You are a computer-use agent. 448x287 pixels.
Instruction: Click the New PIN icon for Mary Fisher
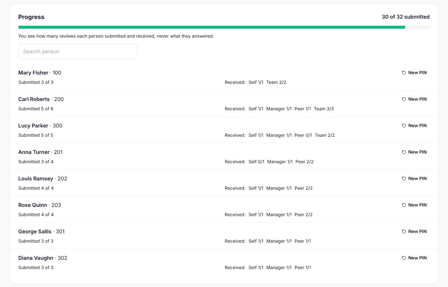(x=404, y=73)
